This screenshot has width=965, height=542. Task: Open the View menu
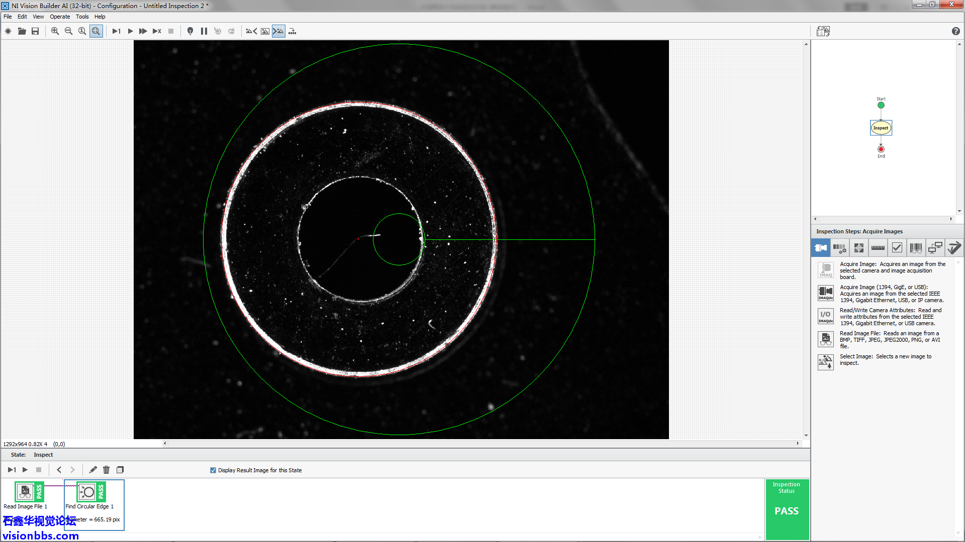point(38,17)
